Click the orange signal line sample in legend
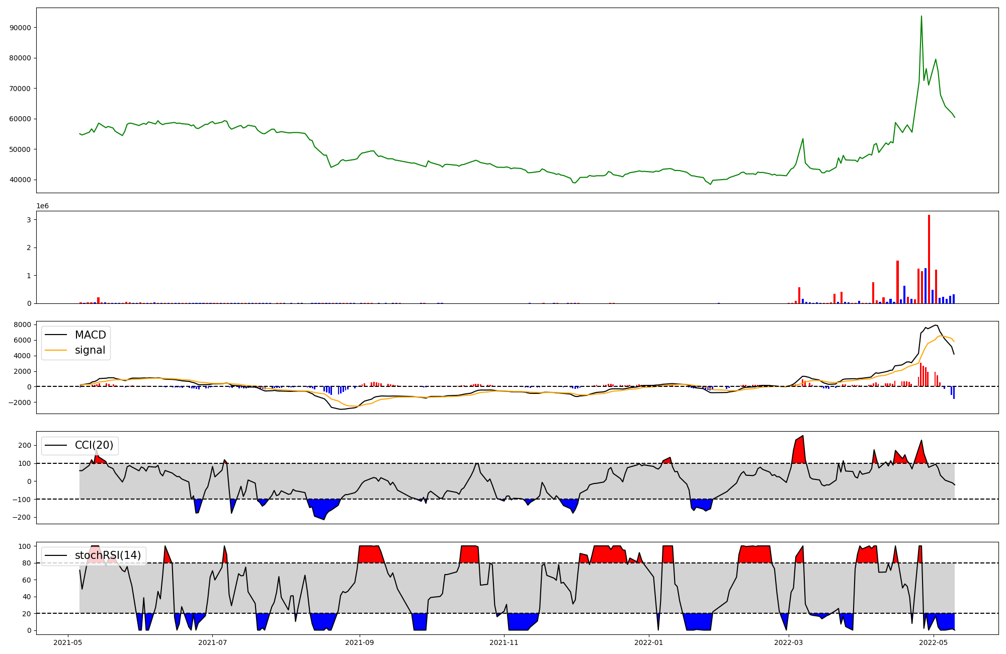 (x=56, y=350)
